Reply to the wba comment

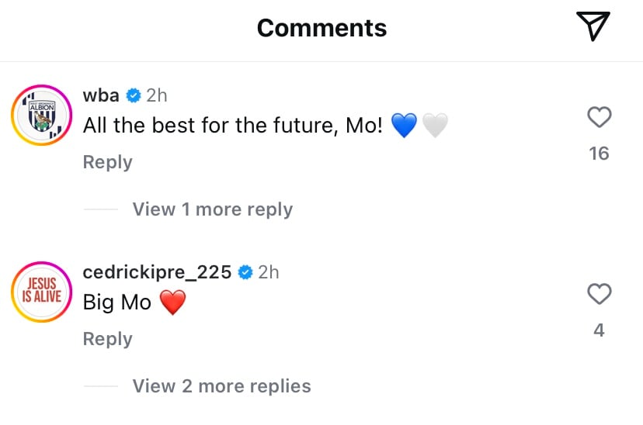[107, 162]
